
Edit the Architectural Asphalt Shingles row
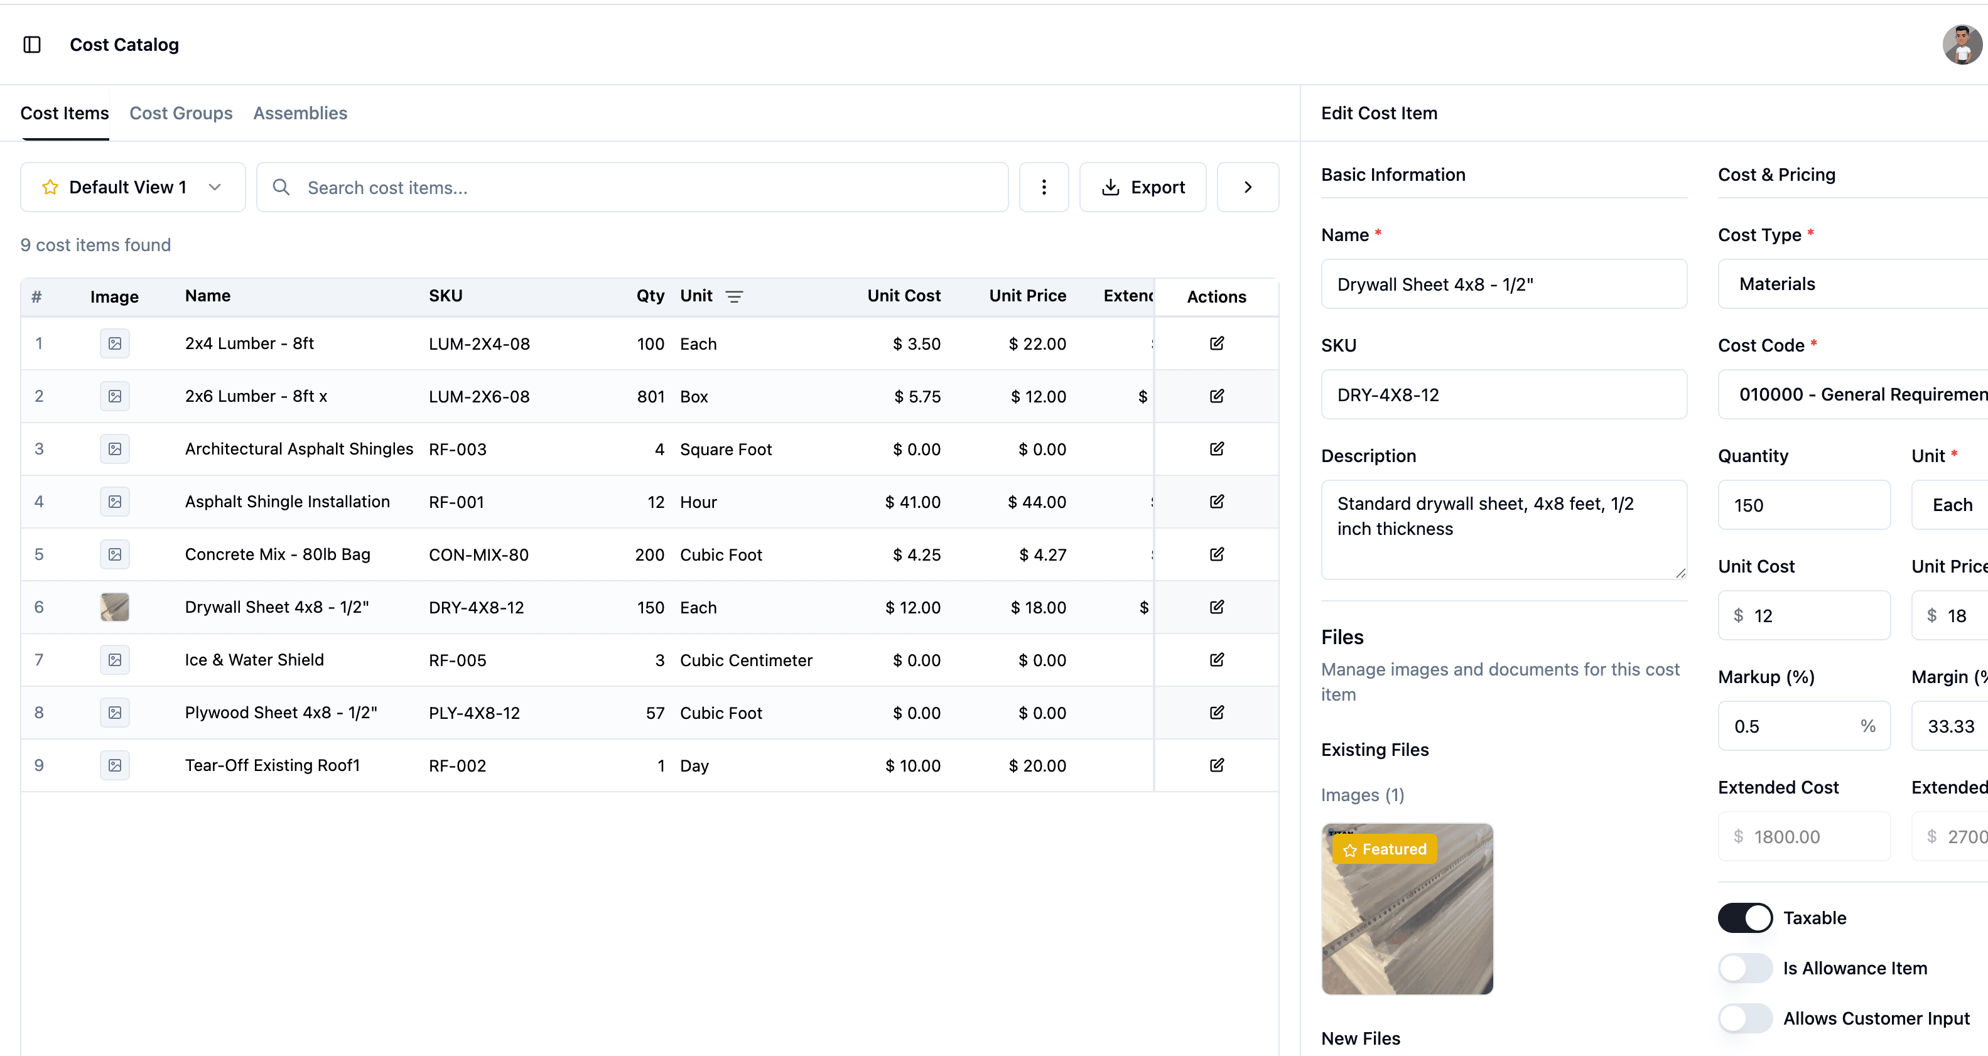click(x=1216, y=449)
